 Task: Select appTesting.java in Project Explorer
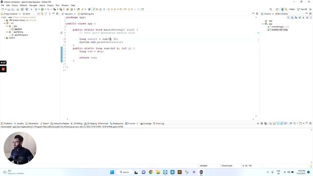pos(21,35)
